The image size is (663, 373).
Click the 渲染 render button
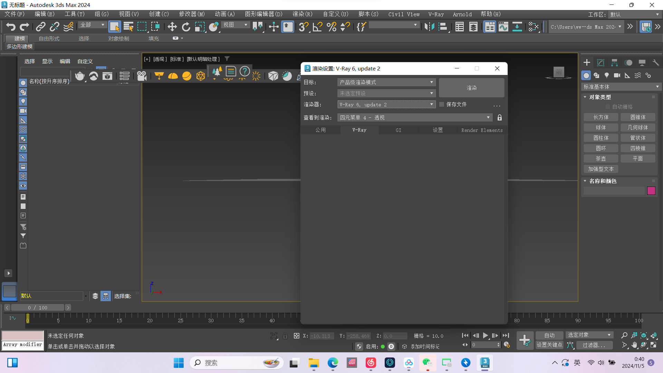point(471,88)
